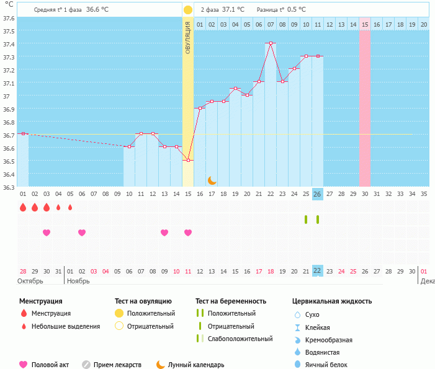Viewport: 435px width, 369px height.
Task: Select the lowest temperature point on day 15
Action: [188, 160]
